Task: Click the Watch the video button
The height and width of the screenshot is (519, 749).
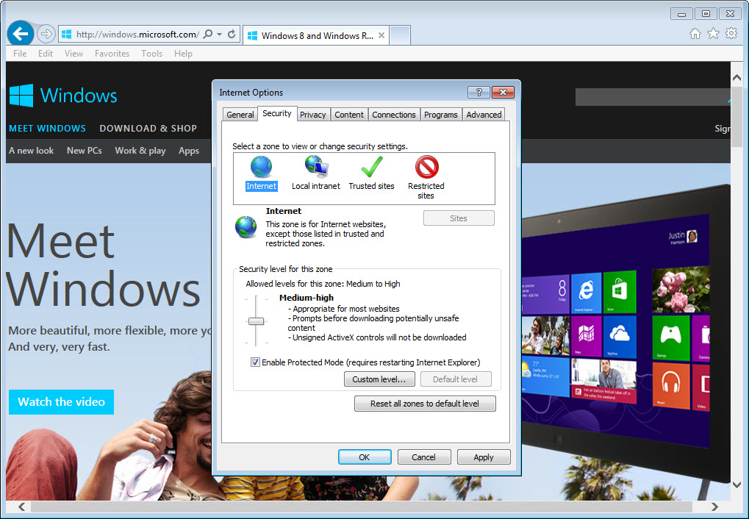Action: (x=61, y=402)
